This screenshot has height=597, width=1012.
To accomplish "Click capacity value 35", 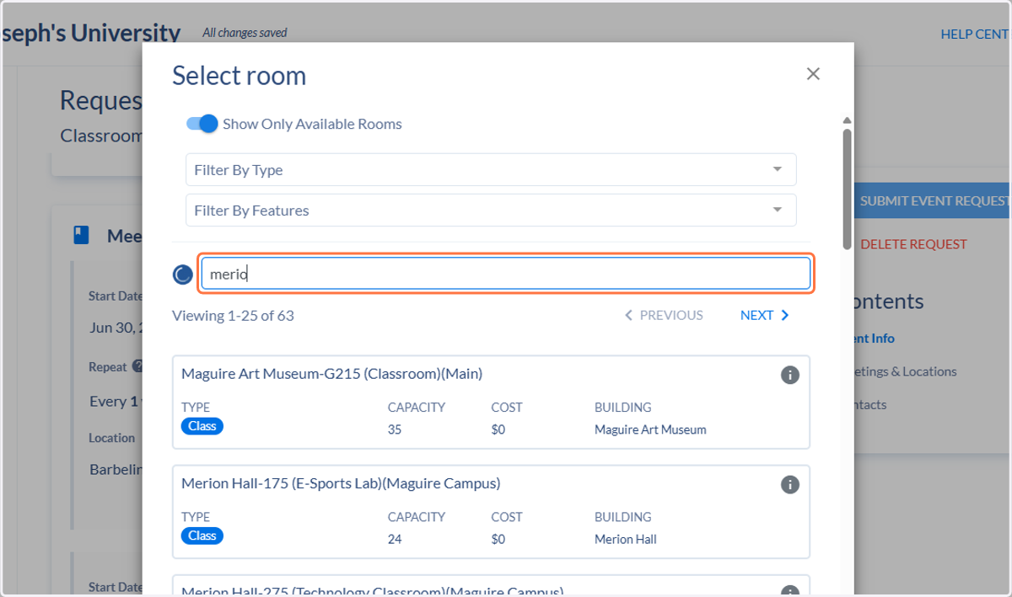I will pos(395,429).
